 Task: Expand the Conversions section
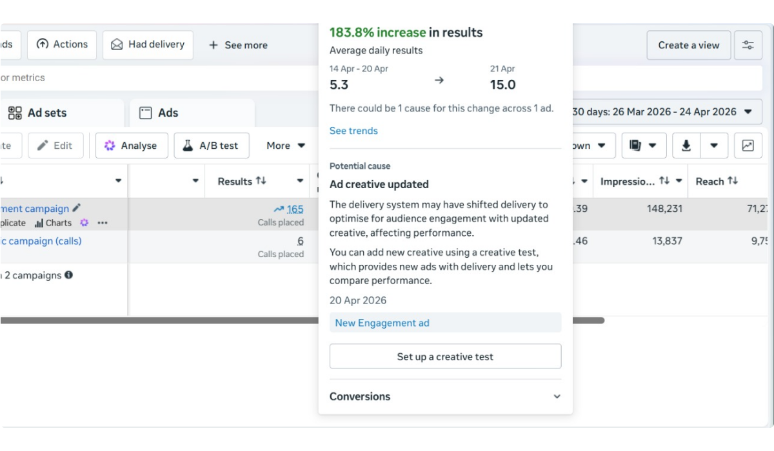[x=445, y=396]
